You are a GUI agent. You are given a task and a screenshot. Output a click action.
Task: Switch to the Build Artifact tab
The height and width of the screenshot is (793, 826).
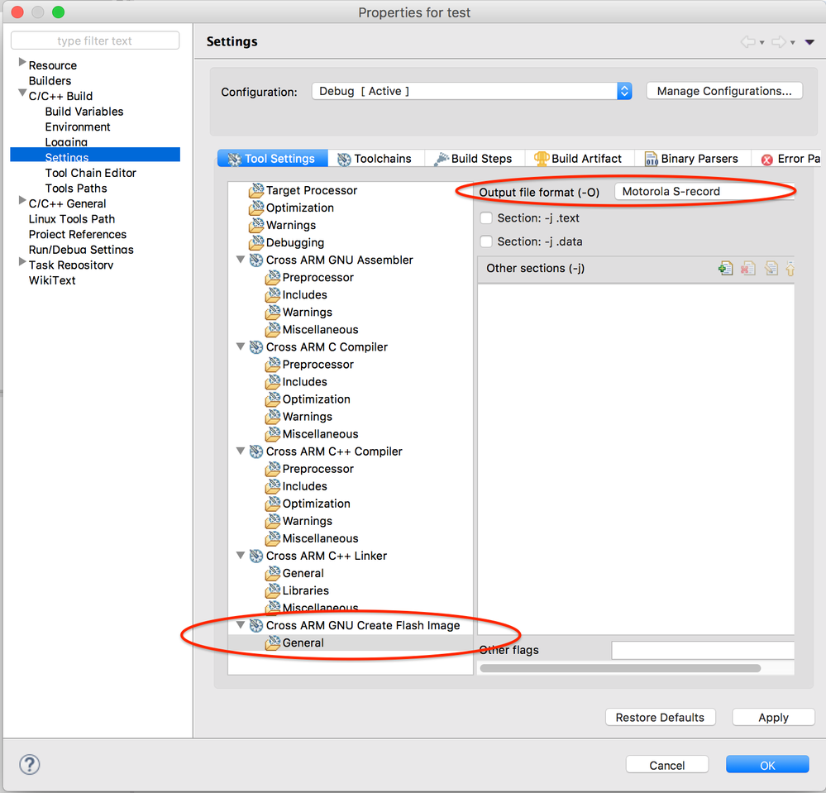click(580, 159)
